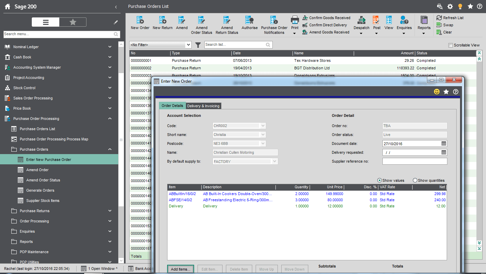Open the Delivery requested calendar picker
486x274 pixels.
tap(444, 152)
